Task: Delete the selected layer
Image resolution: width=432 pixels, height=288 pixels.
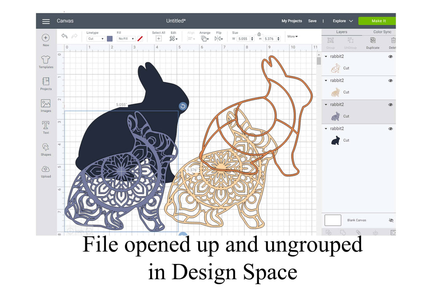Action: [393, 40]
